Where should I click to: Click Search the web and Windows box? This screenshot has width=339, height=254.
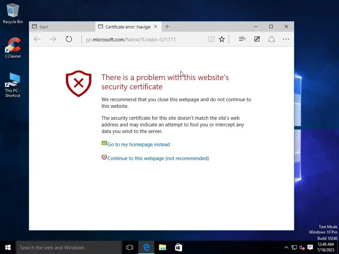coord(69,247)
